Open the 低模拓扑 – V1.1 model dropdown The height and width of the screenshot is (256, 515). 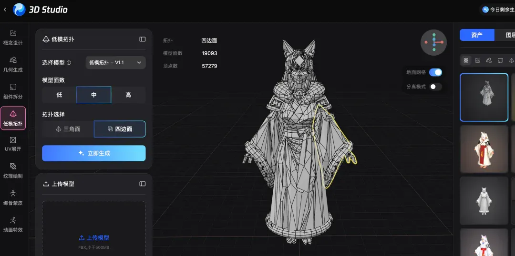pos(115,63)
